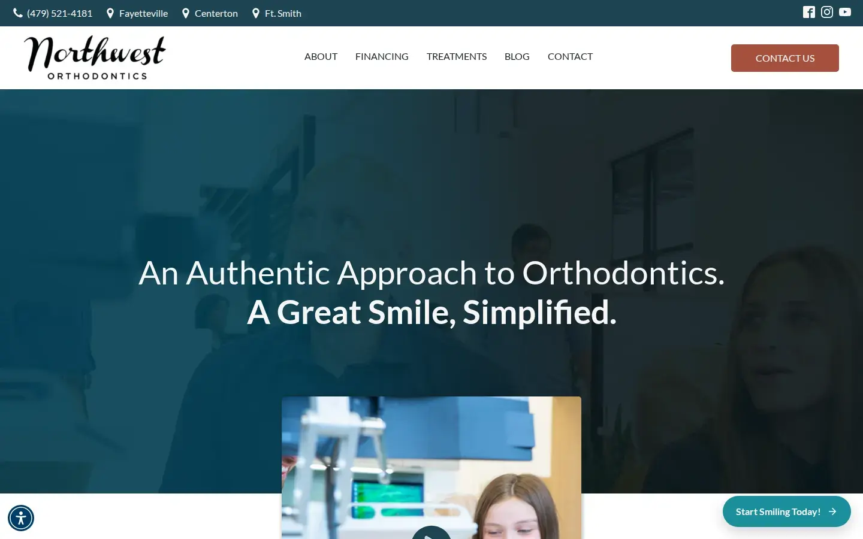The height and width of the screenshot is (539, 863).
Task: Click the Ft. Smith location pin icon
Action: [x=256, y=13]
